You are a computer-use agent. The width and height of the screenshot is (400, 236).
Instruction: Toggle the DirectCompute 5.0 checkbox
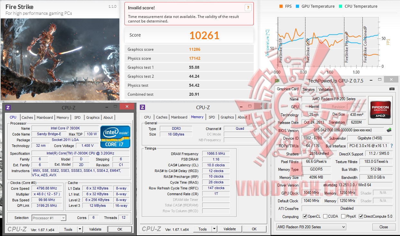361,216
